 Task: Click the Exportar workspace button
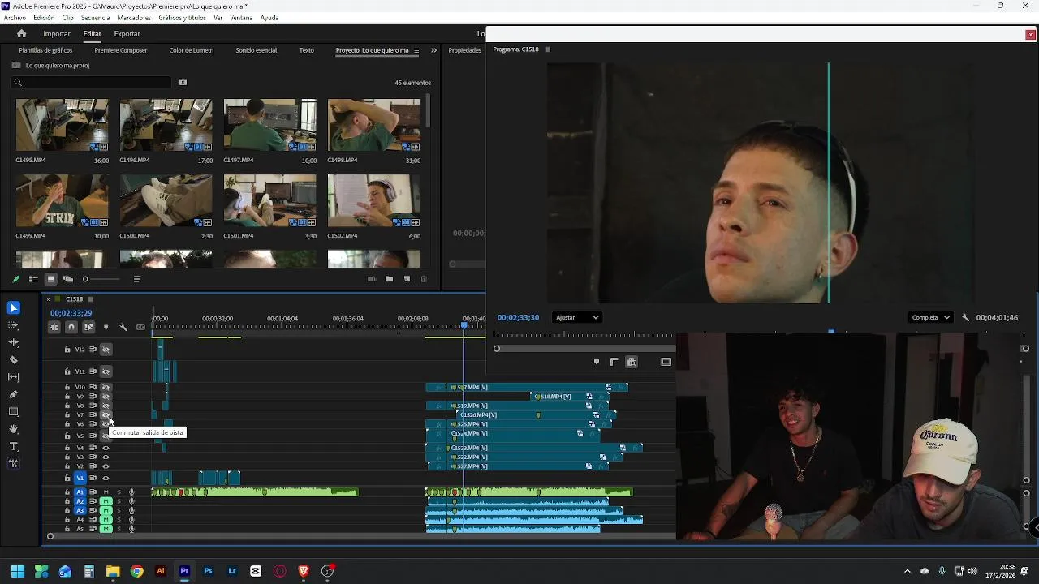tap(127, 34)
